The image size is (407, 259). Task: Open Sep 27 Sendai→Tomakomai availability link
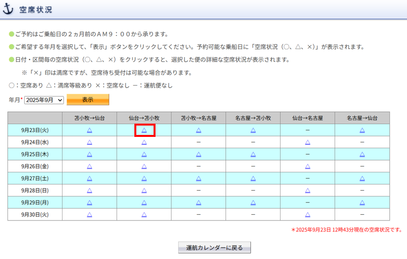tap(144, 178)
